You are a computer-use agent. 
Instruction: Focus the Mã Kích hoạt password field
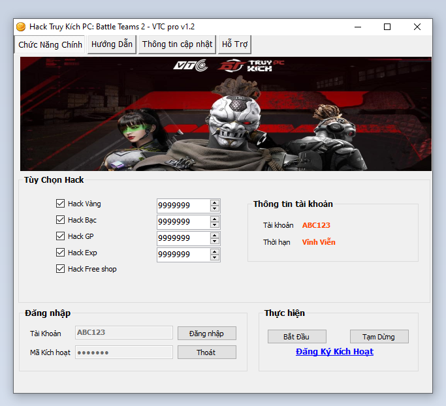(x=124, y=352)
